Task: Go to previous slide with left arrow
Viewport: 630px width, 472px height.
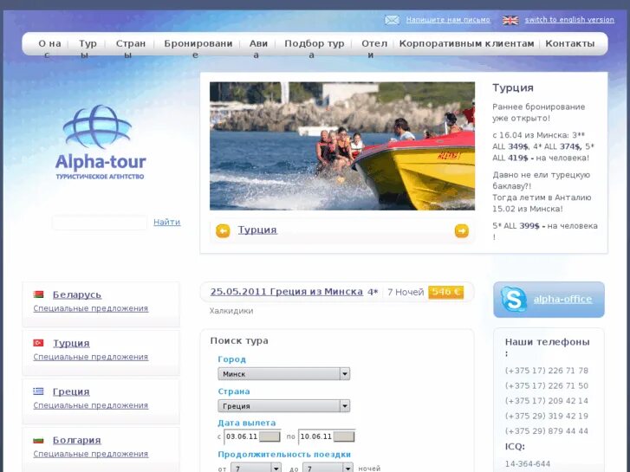Action: pos(223,230)
